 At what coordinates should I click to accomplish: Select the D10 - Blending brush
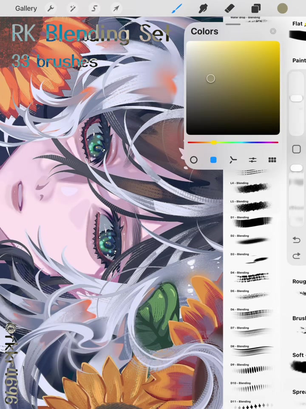pos(251,387)
